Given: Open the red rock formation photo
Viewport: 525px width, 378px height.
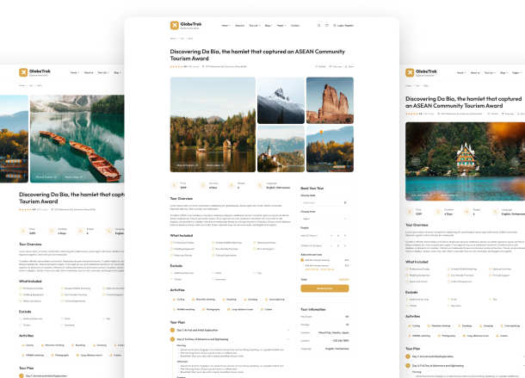Looking at the screenshot, I should pos(330,101).
